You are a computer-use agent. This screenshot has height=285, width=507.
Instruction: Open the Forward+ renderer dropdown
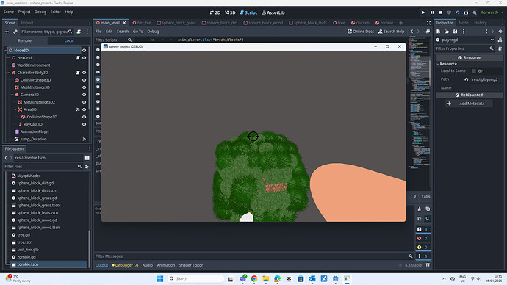tap(492, 12)
